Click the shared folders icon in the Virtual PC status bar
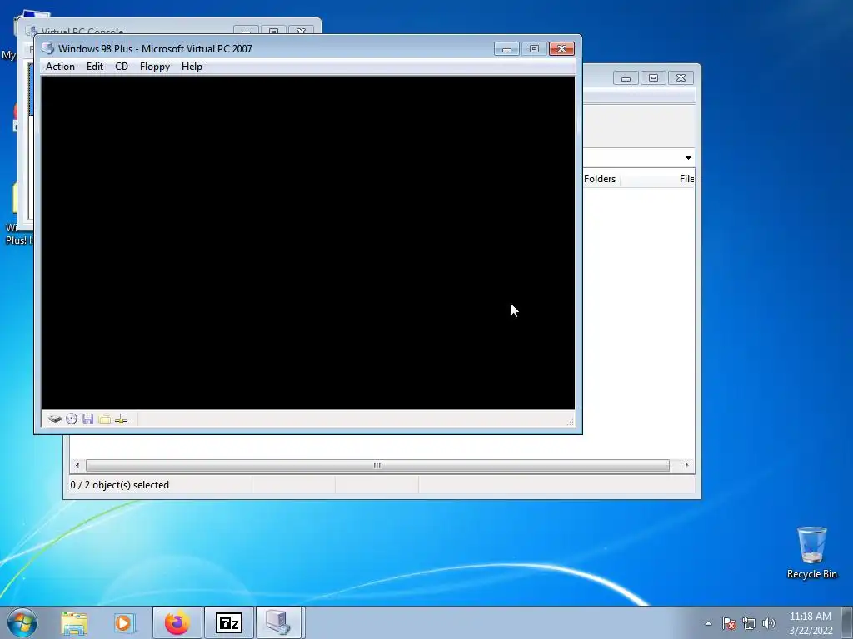 tap(104, 419)
